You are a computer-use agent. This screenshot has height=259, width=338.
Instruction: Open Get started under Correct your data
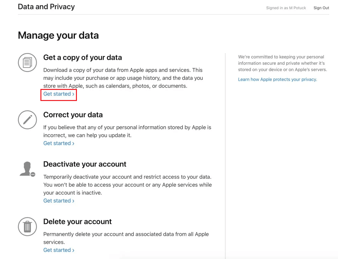tap(59, 143)
